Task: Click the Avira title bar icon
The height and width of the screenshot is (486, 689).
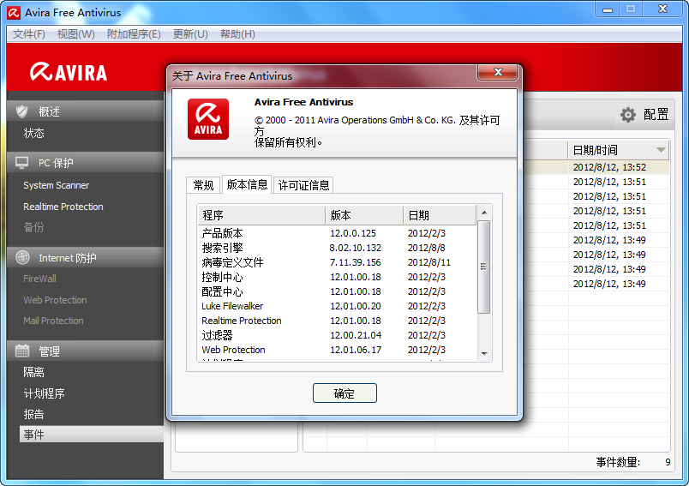Action: [11, 13]
